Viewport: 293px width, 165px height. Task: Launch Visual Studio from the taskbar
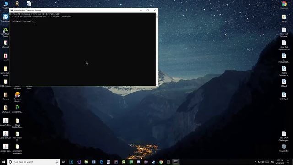tap(79, 162)
